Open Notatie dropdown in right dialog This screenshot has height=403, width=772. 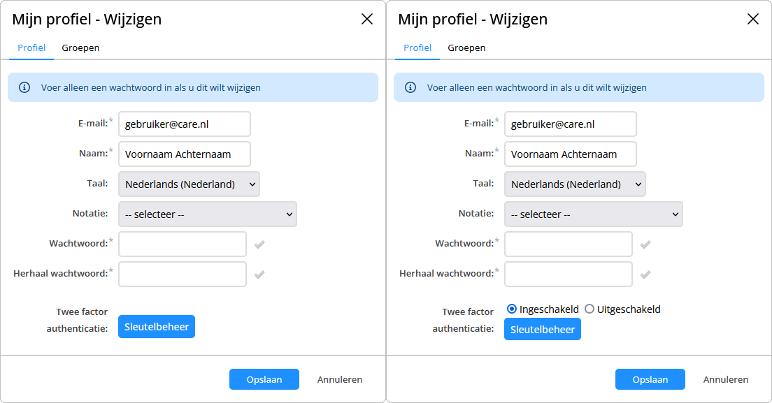pos(594,214)
